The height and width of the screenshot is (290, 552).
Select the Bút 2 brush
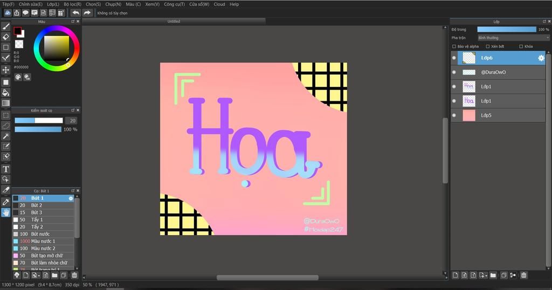43,205
